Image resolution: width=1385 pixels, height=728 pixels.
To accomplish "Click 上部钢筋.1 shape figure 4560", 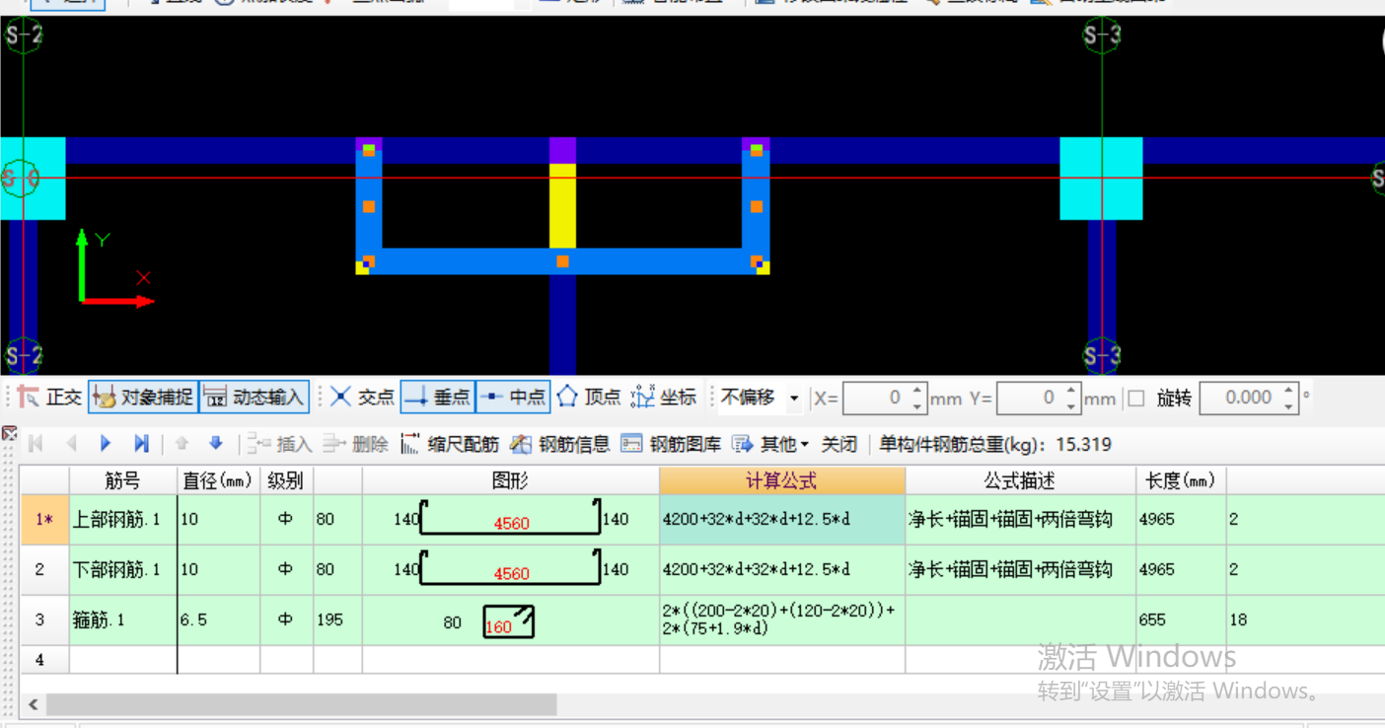I will (511, 518).
